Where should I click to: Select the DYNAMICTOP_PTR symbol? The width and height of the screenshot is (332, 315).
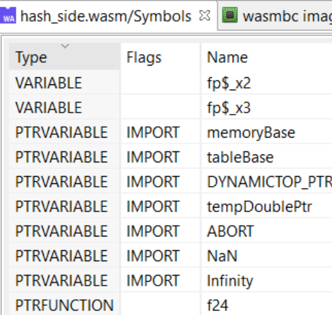(269, 181)
